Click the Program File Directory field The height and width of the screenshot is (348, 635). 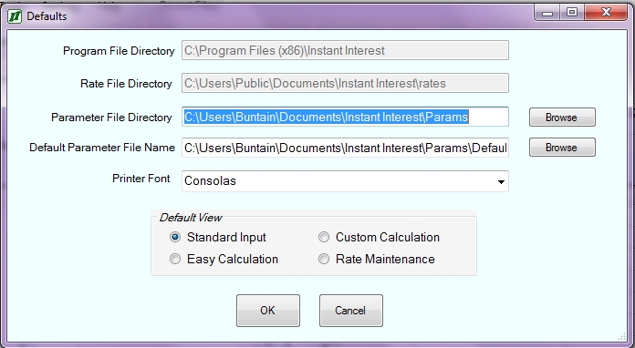(345, 50)
